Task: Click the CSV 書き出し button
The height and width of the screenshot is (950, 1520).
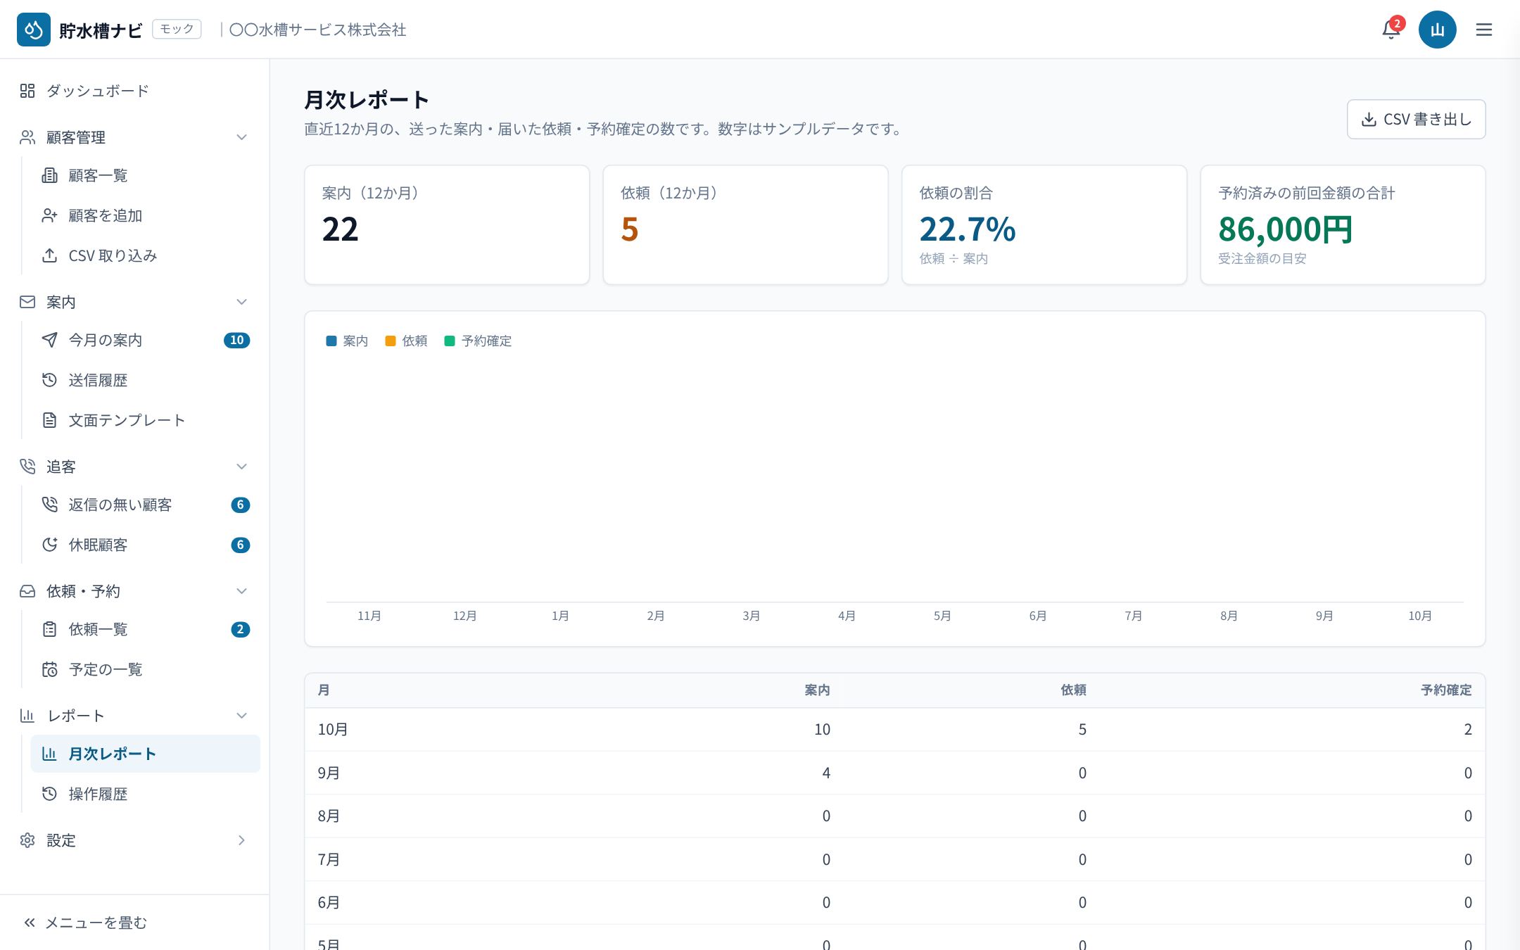Action: (1416, 119)
